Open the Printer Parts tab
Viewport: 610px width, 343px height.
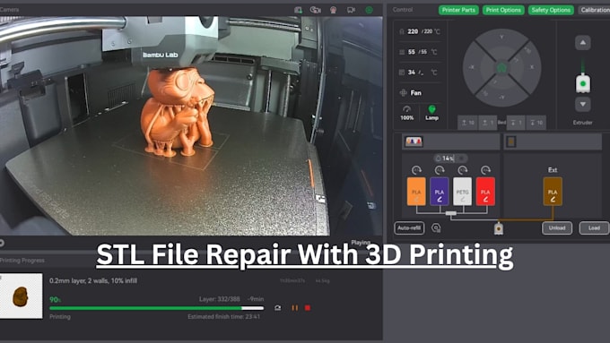pos(458,10)
